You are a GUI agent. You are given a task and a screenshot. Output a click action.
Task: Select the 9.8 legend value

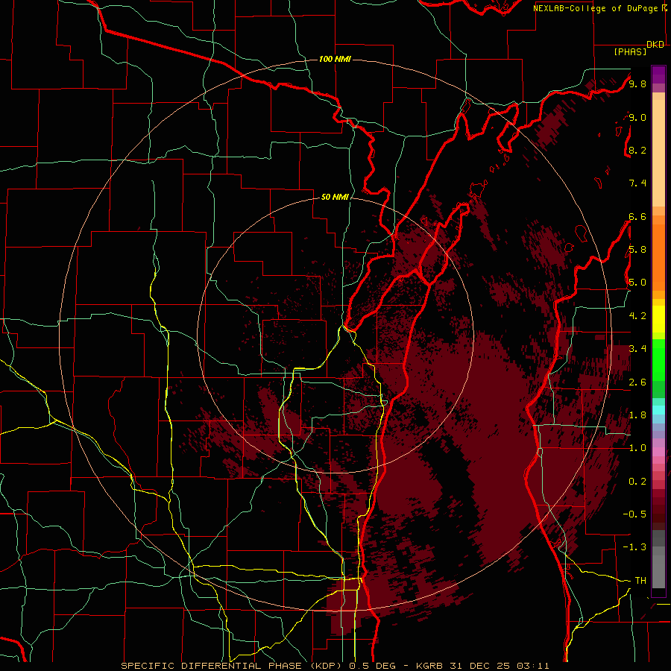[x=637, y=84]
